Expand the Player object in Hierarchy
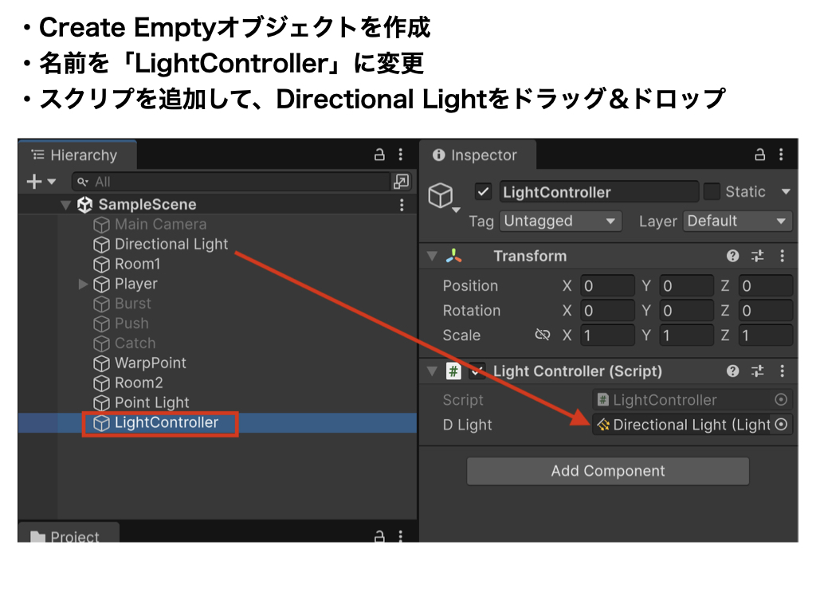 83,284
